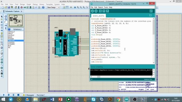Click the Arduino console horizontal scrollbar thumb
Viewport: 182px width, 102px height.
(x=99, y=77)
